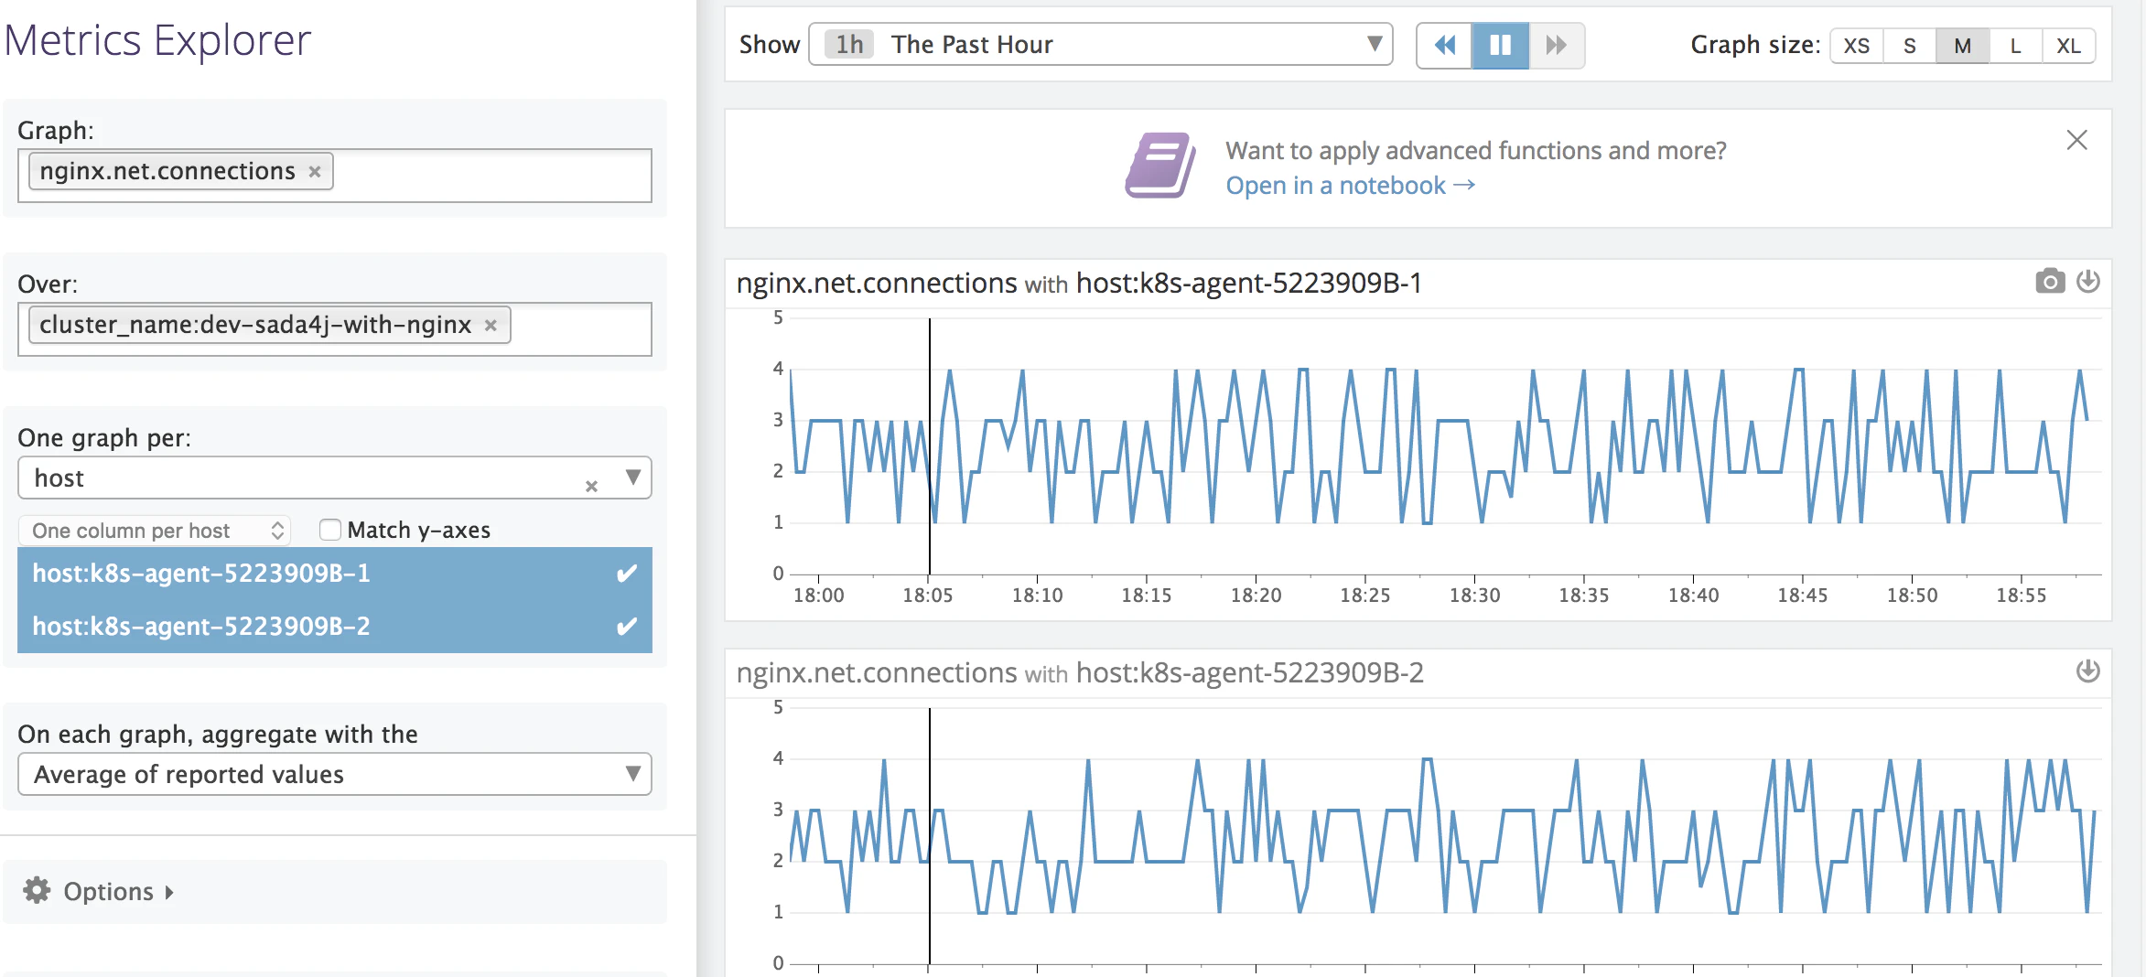Remove the cluster_name:dev-sada4j-with-nginx filter tag
Screen dimensions: 2146x977
(491, 326)
